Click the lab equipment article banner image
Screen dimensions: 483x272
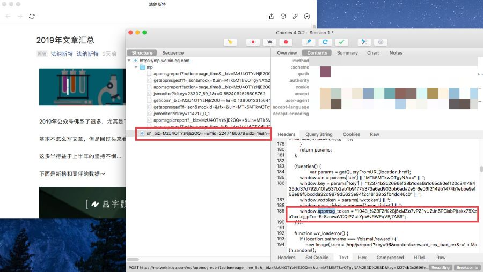tap(82, 87)
